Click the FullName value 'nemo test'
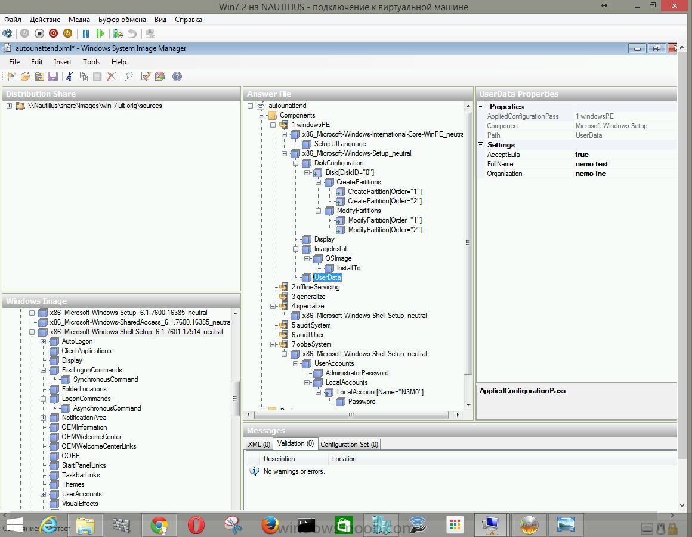Viewport: 692px width, 537px height. [591, 164]
